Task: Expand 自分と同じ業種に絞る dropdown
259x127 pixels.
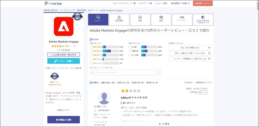Action: click(x=190, y=48)
